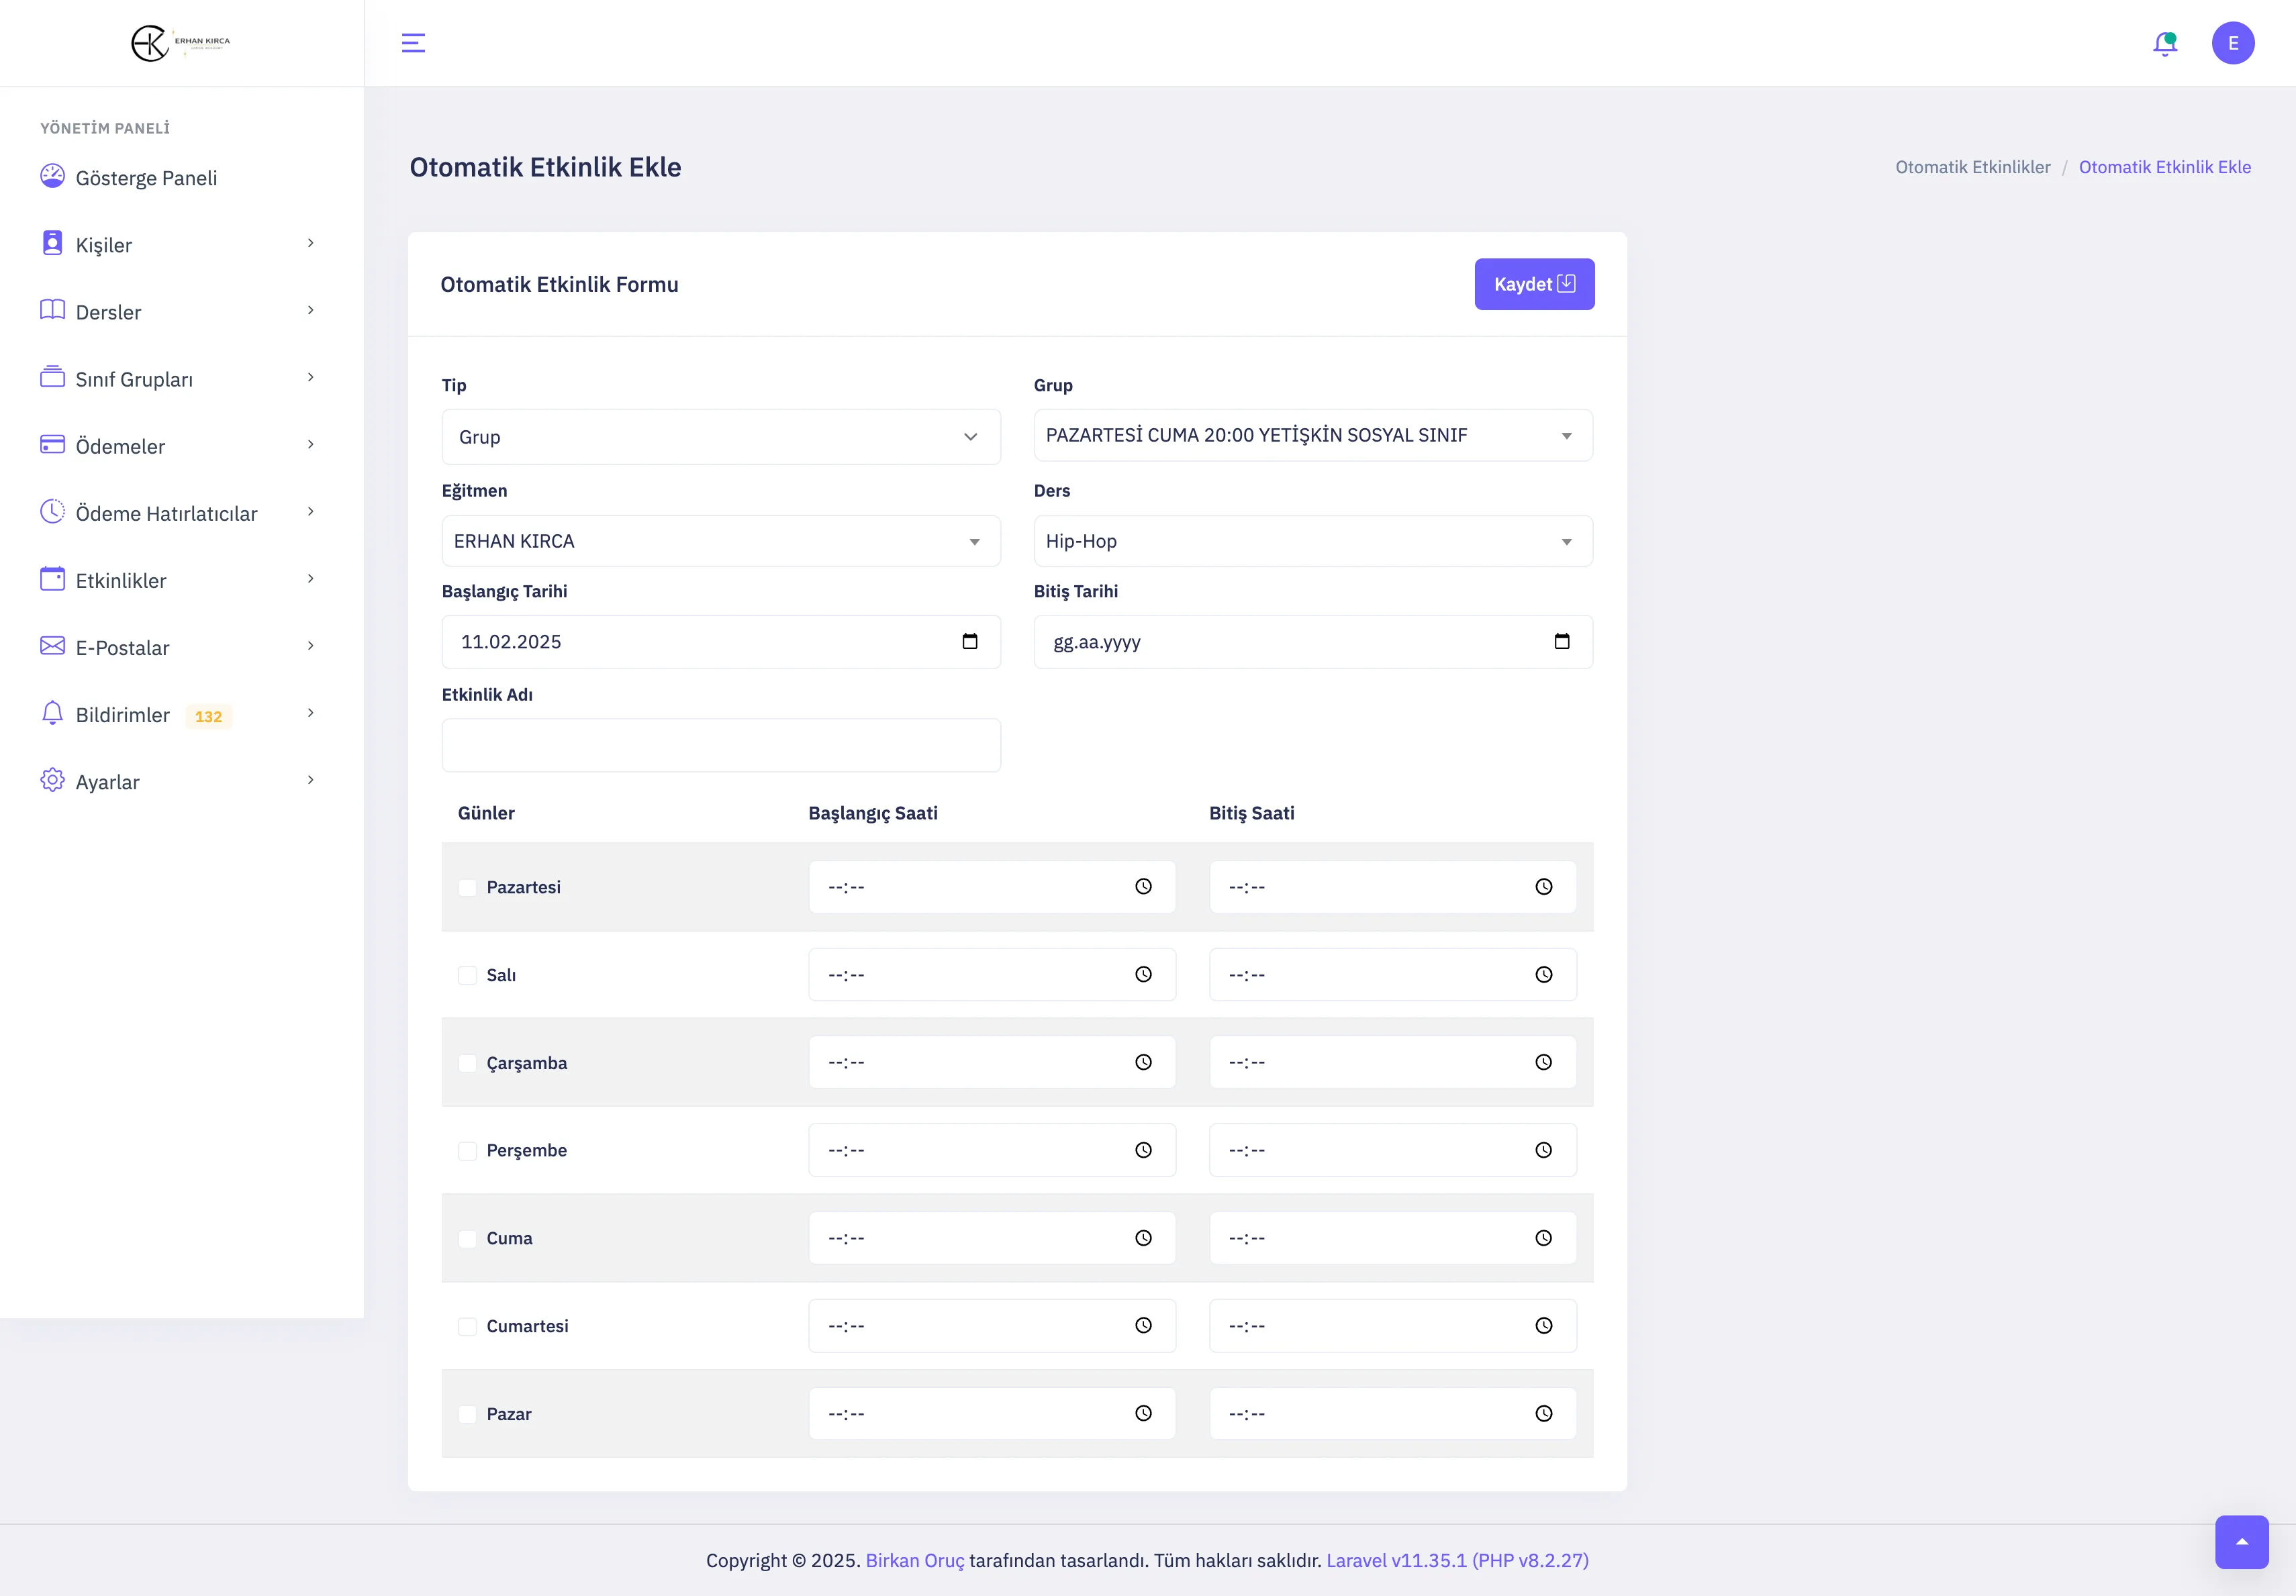
Task: Click the user avatar E icon
Action: (2232, 43)
